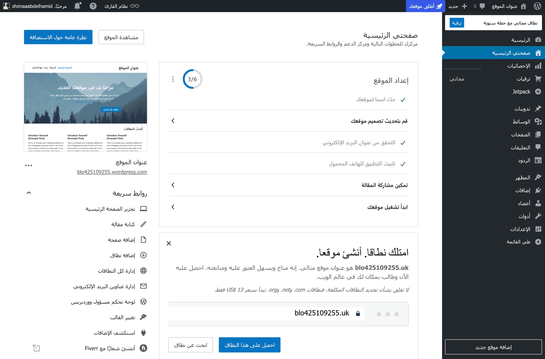
Task: Click the احصل على هذا النطاق button
Action: [249, 345]
